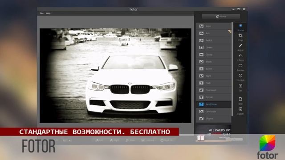The image size is (285, 160).
Task: Click the New file icon
Action: [240, 101]
